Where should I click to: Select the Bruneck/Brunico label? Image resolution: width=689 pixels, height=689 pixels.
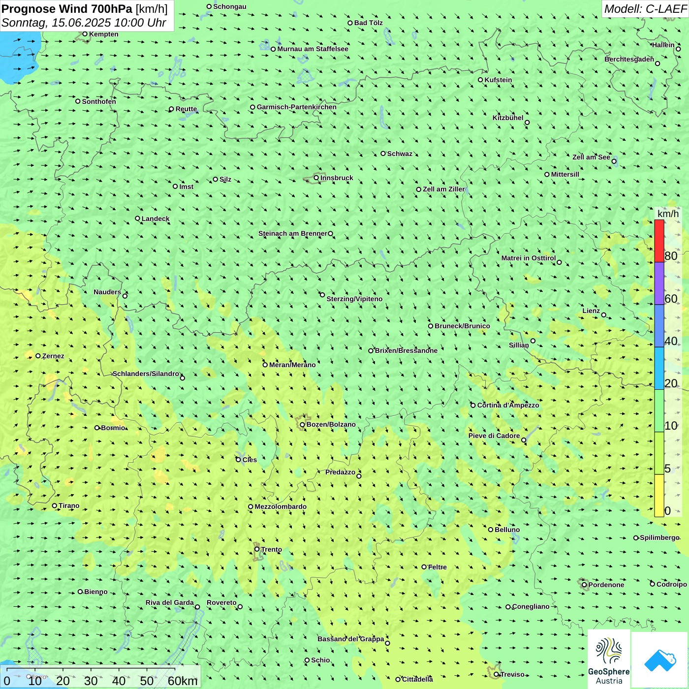tap(462, 326)
